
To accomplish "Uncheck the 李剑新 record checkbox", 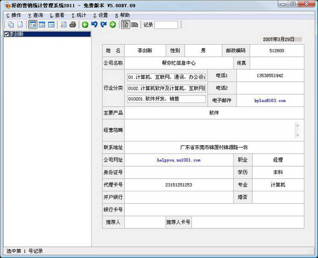I will [x=7, y=34].
